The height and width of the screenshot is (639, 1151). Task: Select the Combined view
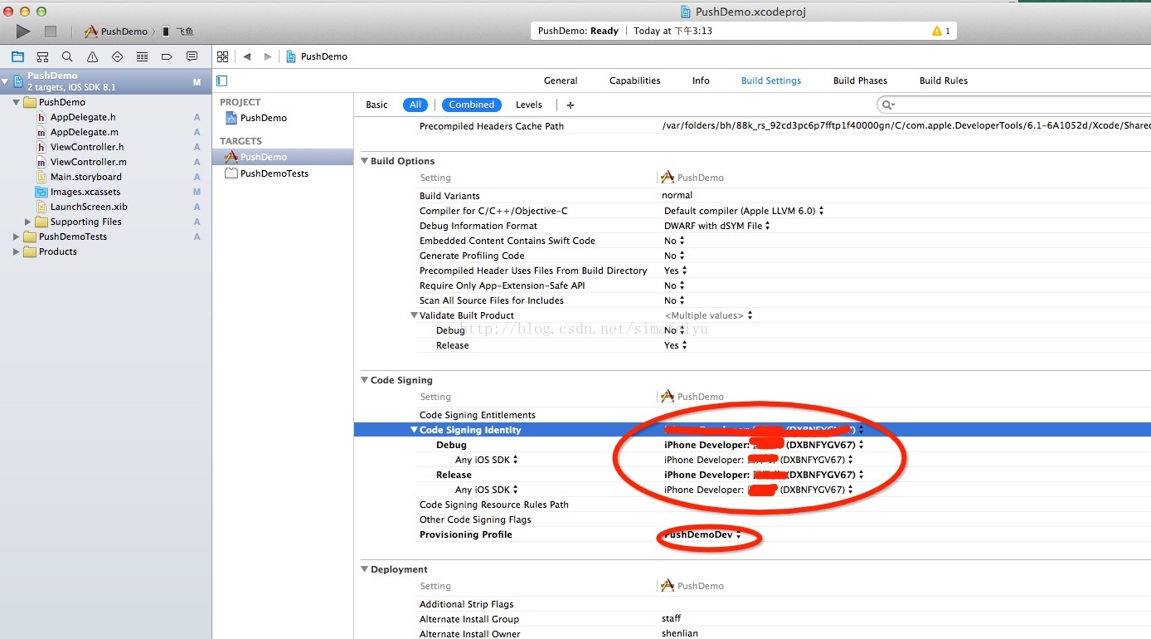[472, 105]
